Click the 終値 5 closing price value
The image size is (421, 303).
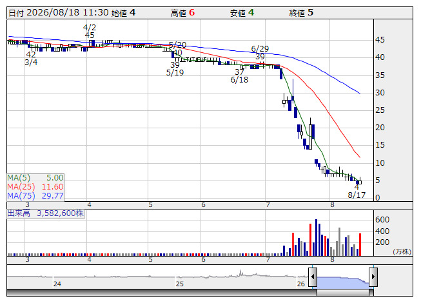pyautogui.click(x=301, y=13)
